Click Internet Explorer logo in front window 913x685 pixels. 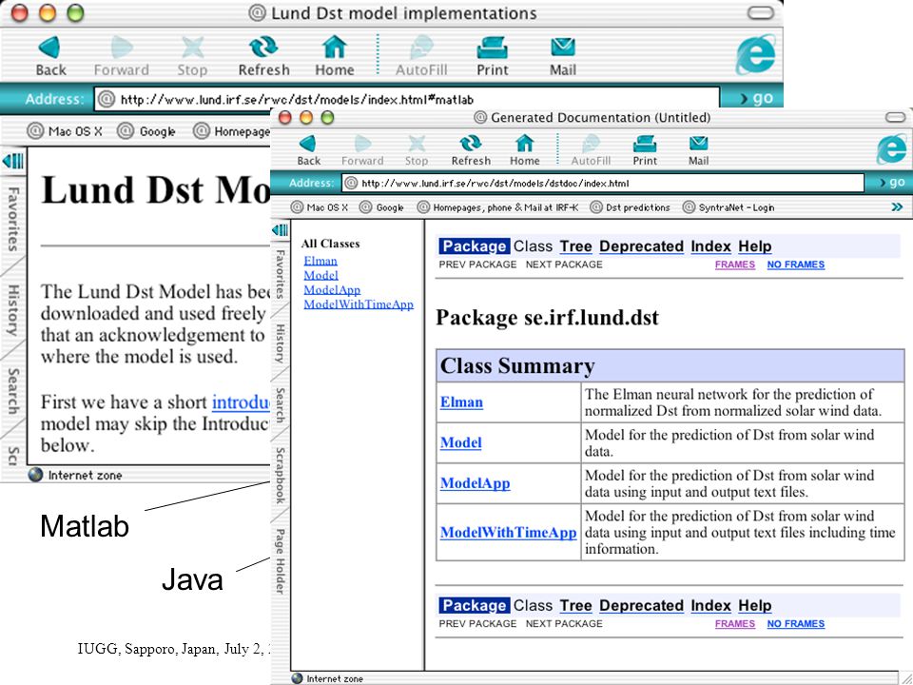pos(891,148)
